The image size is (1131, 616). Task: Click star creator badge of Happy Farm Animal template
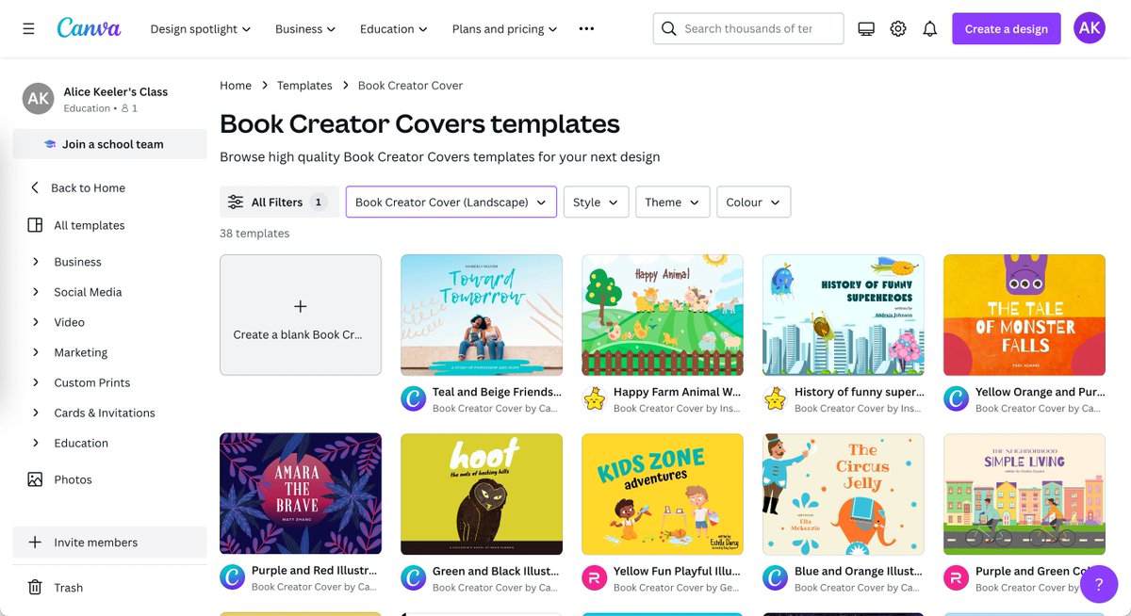(595, 398)
